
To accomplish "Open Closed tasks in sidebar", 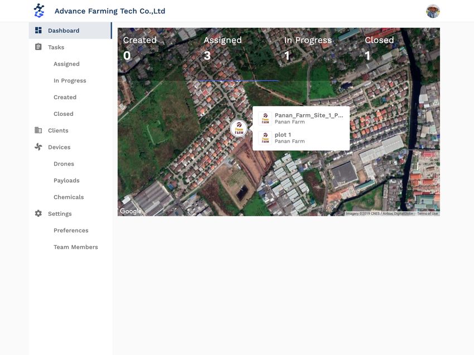I will coord(70,114).
